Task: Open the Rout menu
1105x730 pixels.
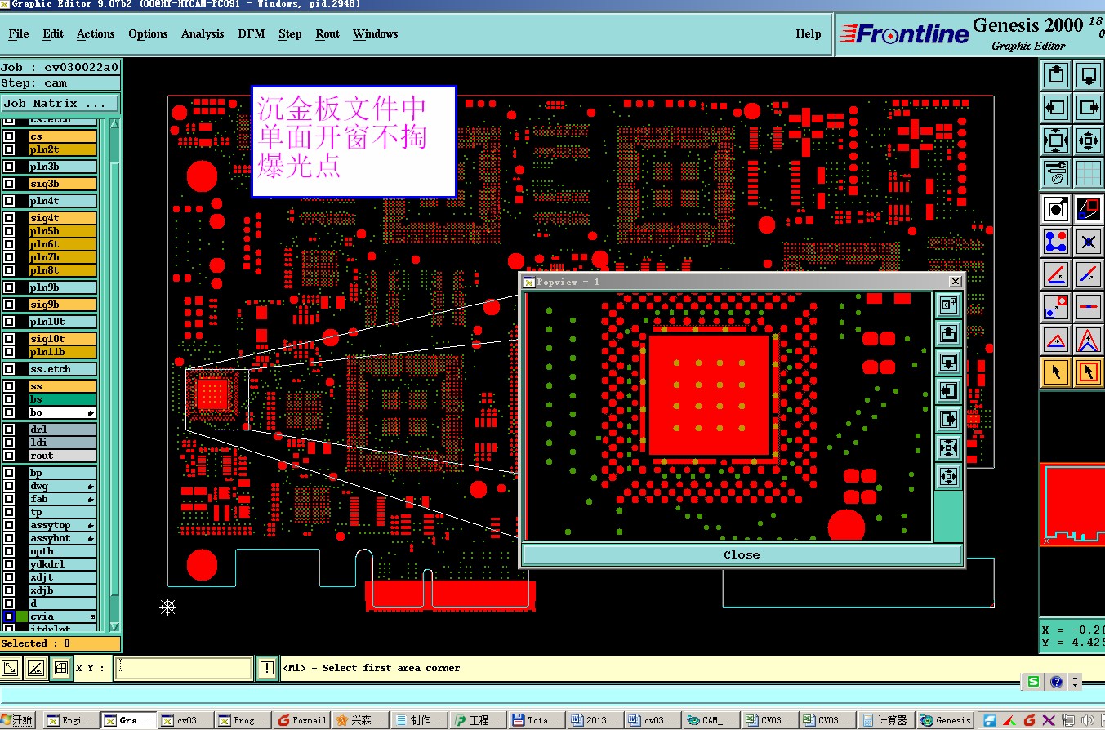Action: click(x=327, y=33)
